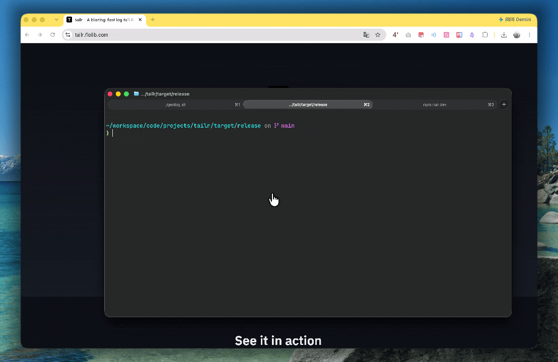Go back using the browser back arrow

27,35
